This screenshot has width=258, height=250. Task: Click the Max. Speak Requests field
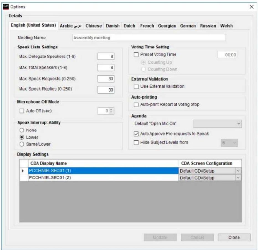[106, 79]
